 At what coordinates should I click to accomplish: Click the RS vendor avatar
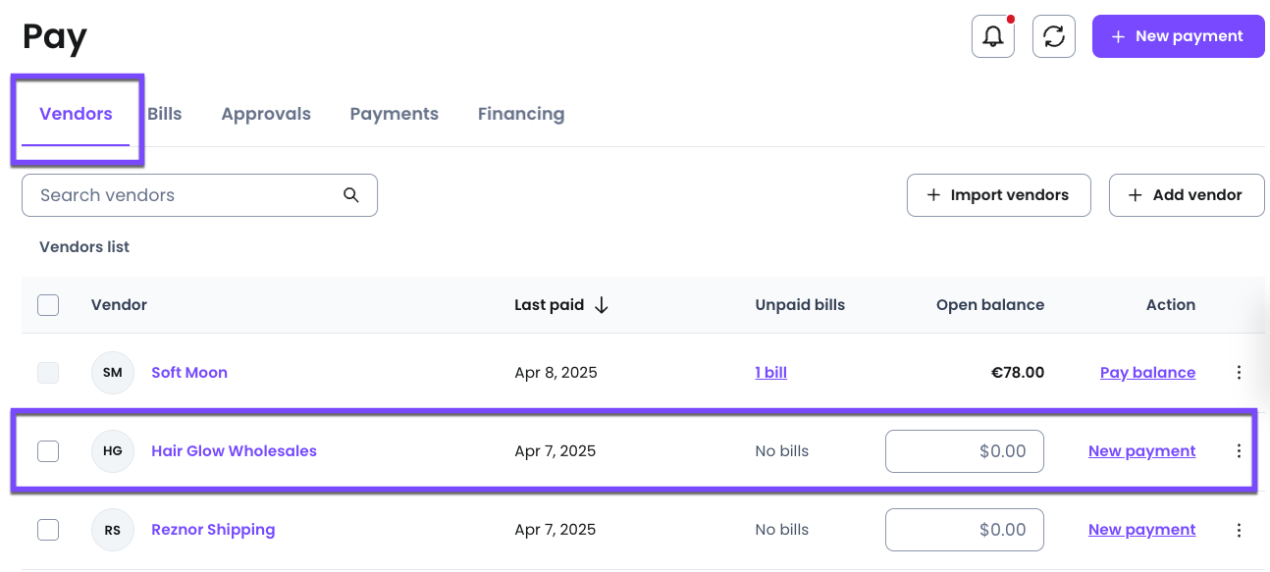point(113,530)
